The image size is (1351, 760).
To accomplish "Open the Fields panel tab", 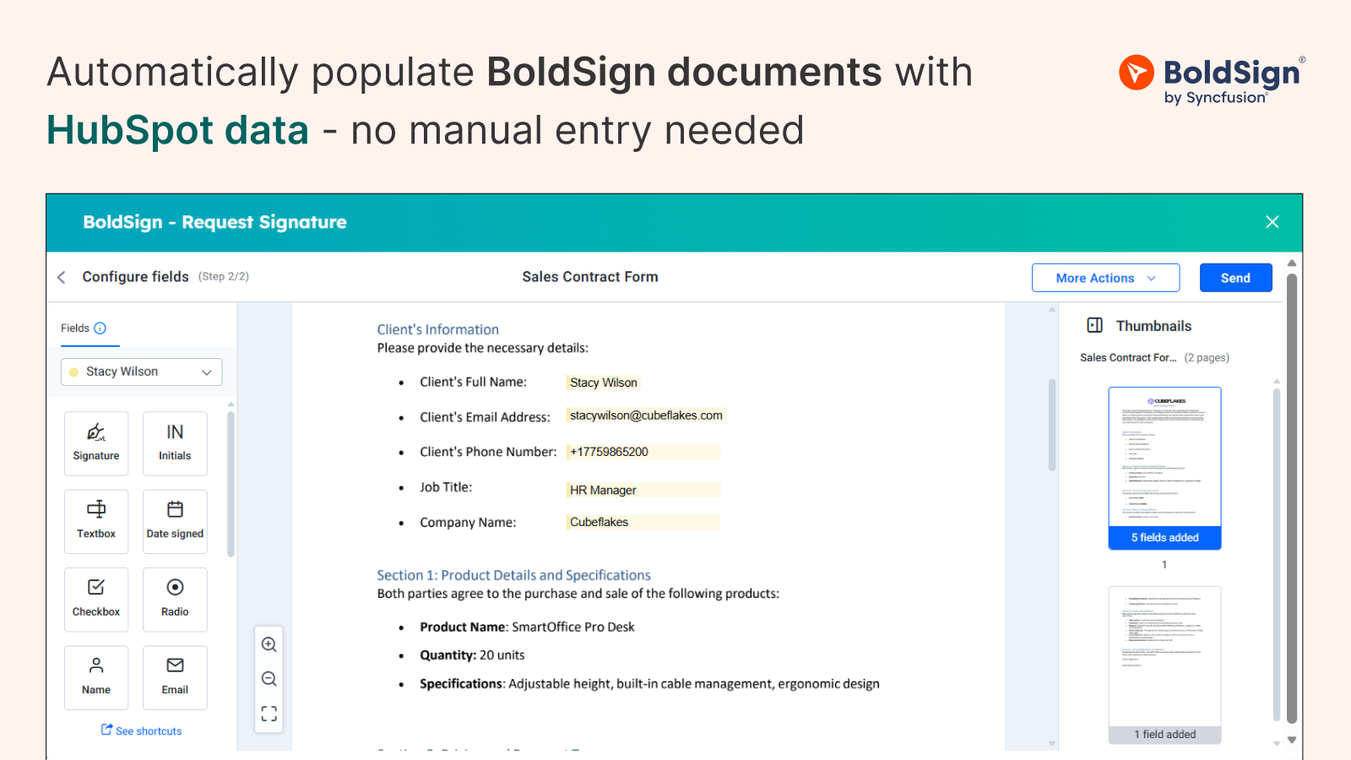I will 74,328.
